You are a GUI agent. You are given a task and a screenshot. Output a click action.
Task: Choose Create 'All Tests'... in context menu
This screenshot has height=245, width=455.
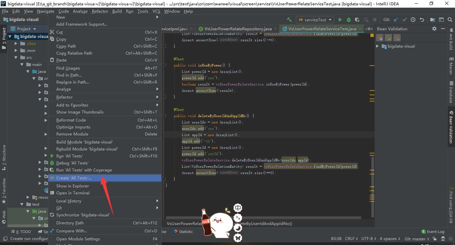coord(105,178)
